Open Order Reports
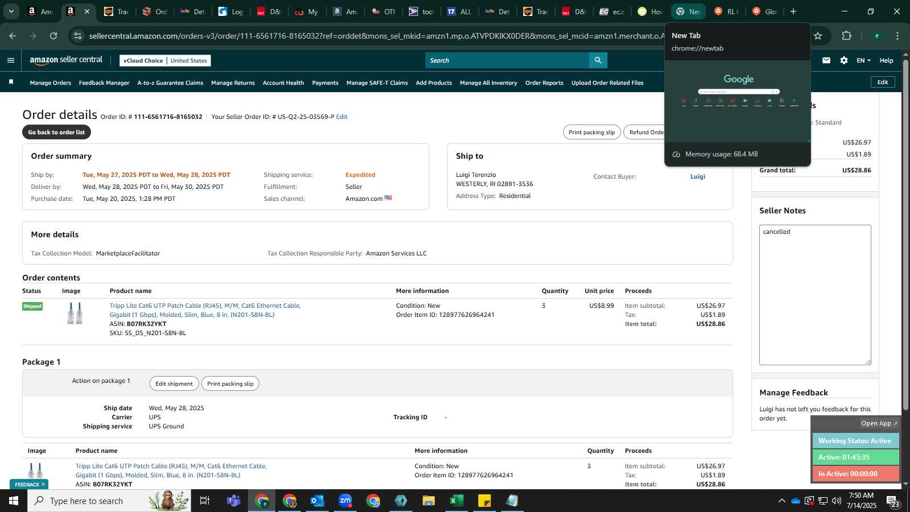The image size is (910, 512). coord(544,83)
